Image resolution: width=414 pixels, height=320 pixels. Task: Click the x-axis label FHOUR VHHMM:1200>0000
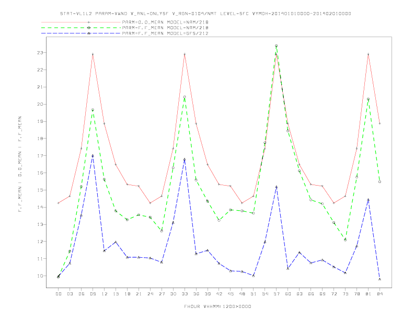[217, 306]
